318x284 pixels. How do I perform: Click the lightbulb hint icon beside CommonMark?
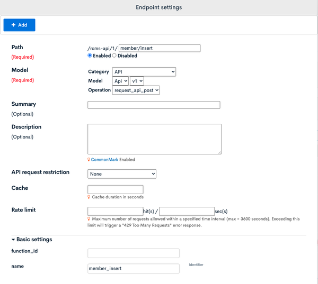click(89, 160)
